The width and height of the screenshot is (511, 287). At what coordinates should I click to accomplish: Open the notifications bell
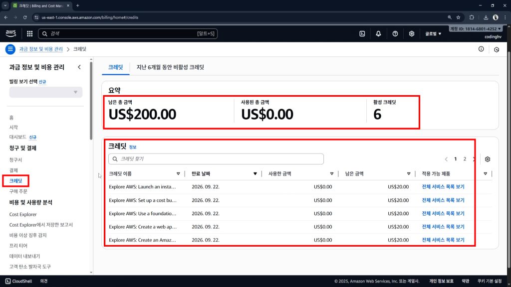(378, 33)
